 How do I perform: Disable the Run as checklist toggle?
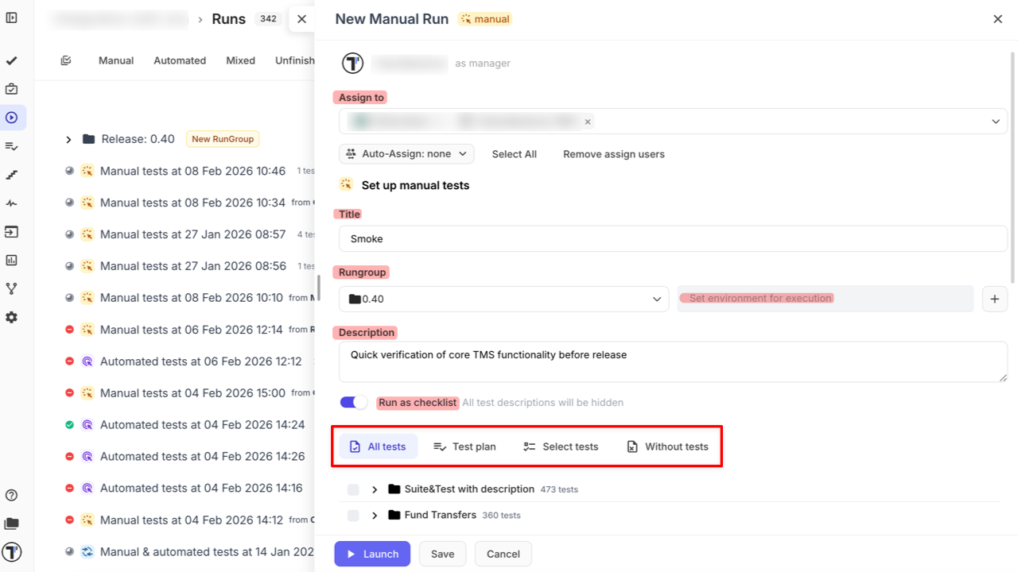pos(352,402)
